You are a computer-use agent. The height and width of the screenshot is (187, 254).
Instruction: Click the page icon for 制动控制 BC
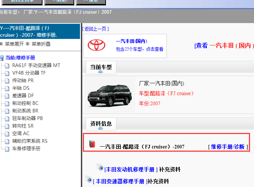click(x=7, y=103)
